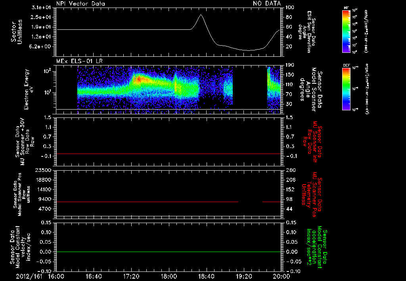Viewport: 406px width, 281px height.
Task: Click the 16:40 time axis label
Action: tap(94, 276)
